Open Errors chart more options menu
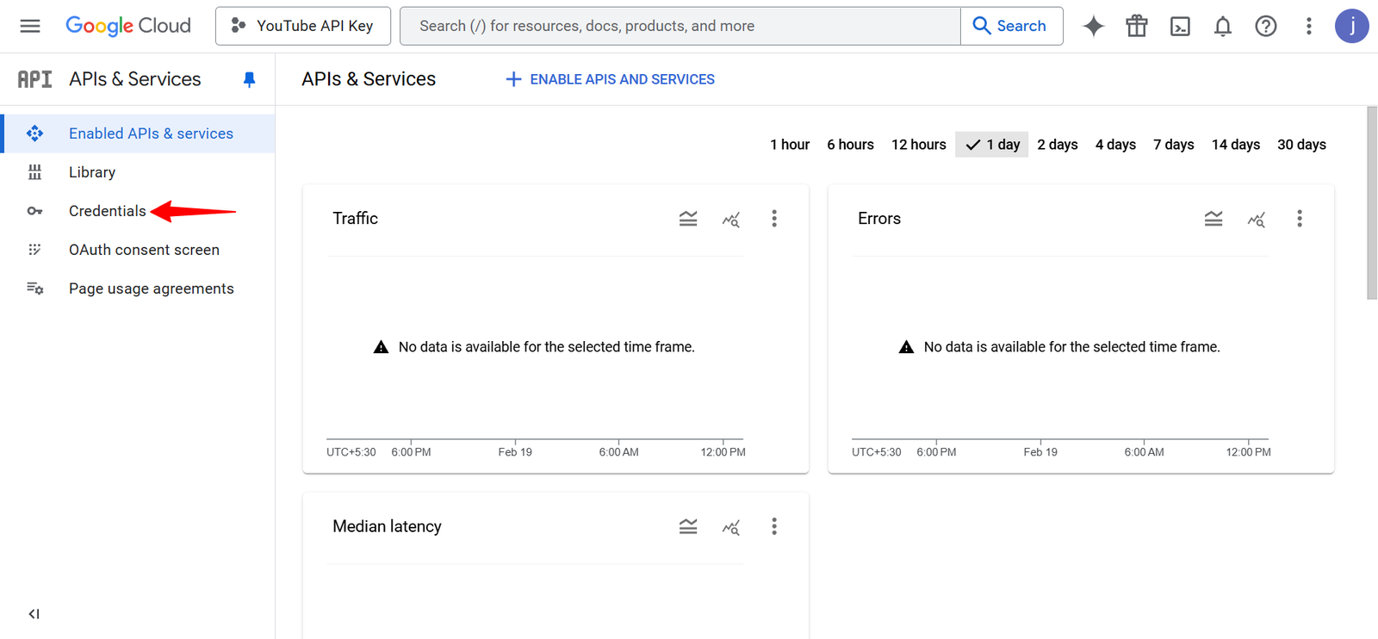 click(x=1299, y=219)
